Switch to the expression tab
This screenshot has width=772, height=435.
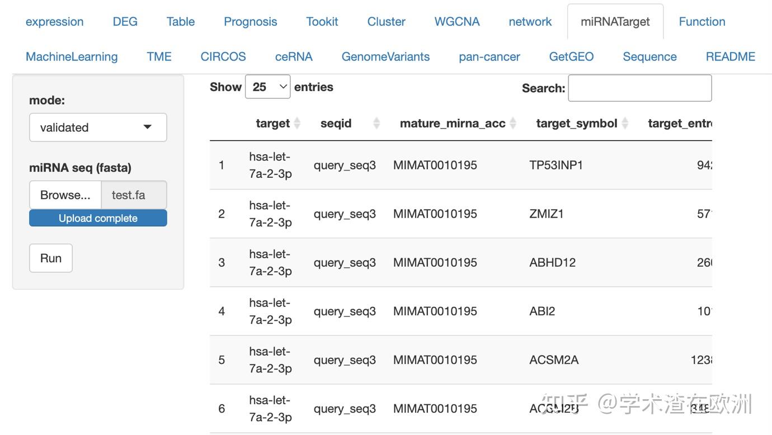(55, 22)
